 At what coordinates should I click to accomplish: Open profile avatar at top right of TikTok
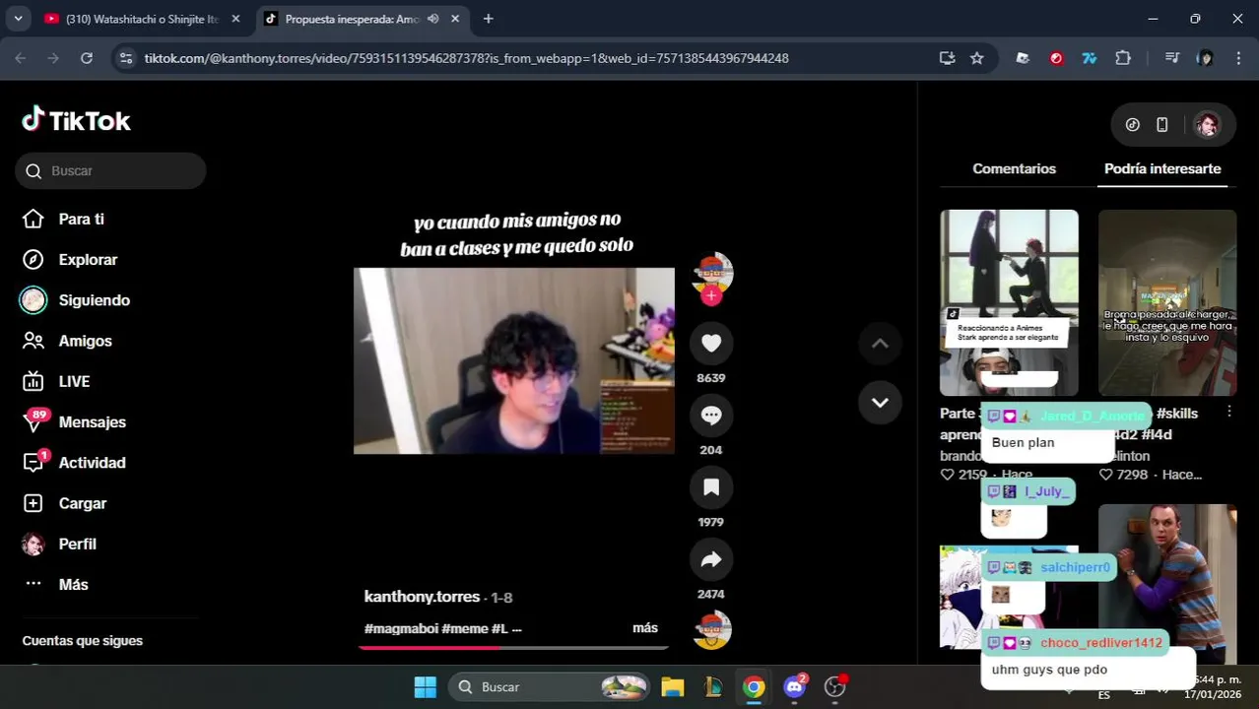pyautogui.click(x=1207, y=124)
